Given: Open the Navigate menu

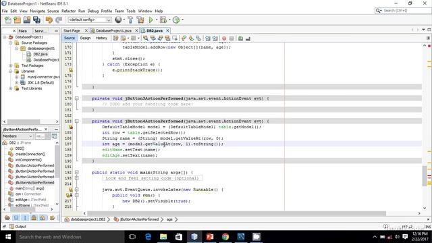Looking at the screenshot, I should pyautogui.click(x=38, y=11).
